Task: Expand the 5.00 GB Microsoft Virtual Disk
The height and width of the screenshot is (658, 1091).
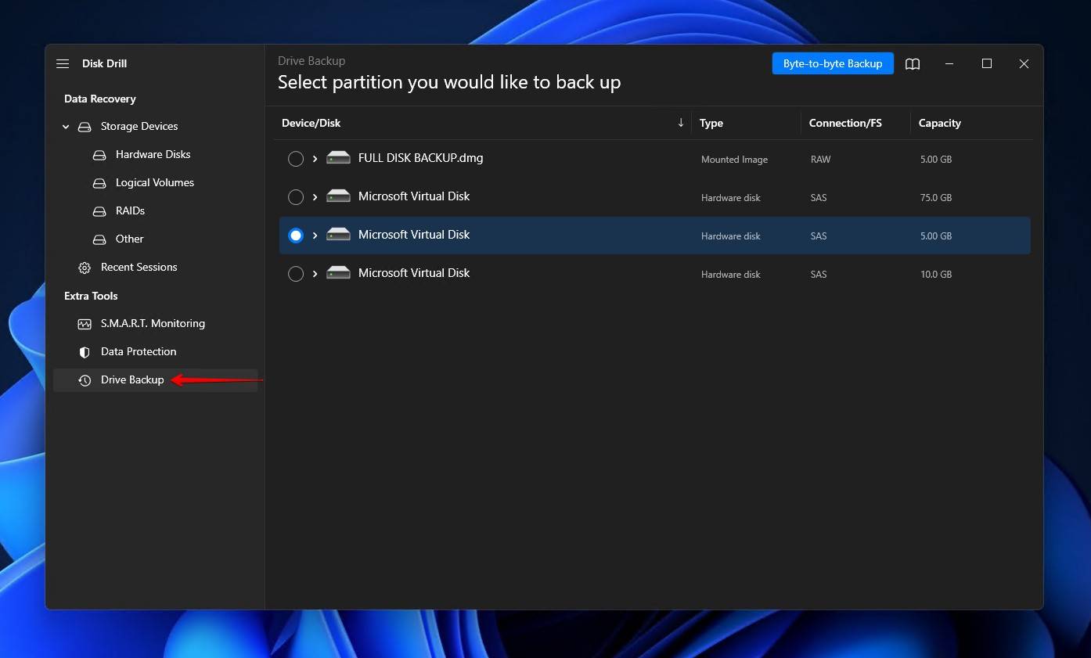Action: point(315,236)
